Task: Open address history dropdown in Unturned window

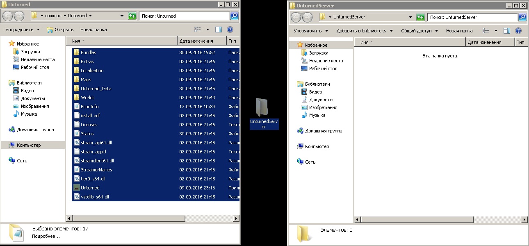Action: click(122, 16)
